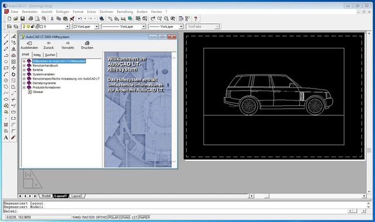Image resolution: width=375 pixels, height=222 pixels.
Task: Switch to the Suchen tab in help
Action: [50, 55]
